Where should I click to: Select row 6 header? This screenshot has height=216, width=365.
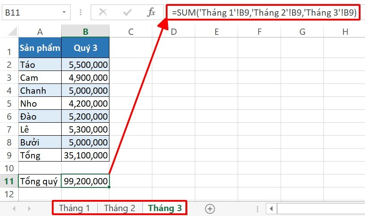tap(9, 116)
